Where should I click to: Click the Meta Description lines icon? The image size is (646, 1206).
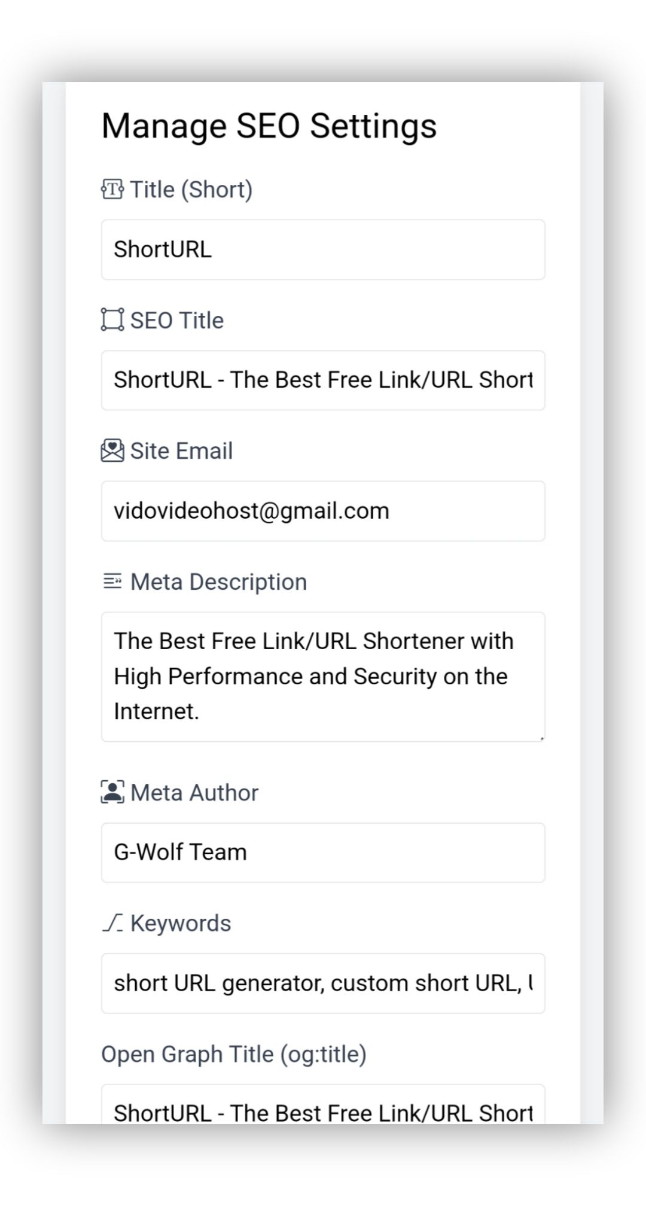point(112,581)
